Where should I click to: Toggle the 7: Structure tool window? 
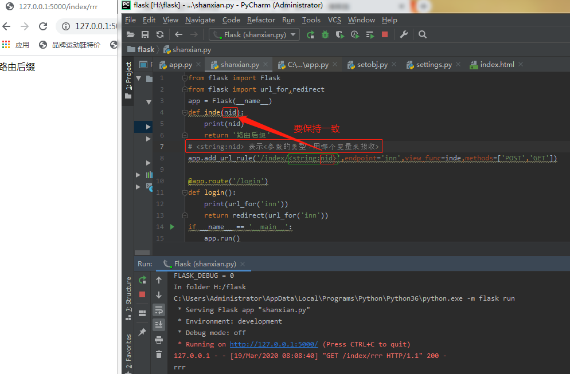point(128,298)
